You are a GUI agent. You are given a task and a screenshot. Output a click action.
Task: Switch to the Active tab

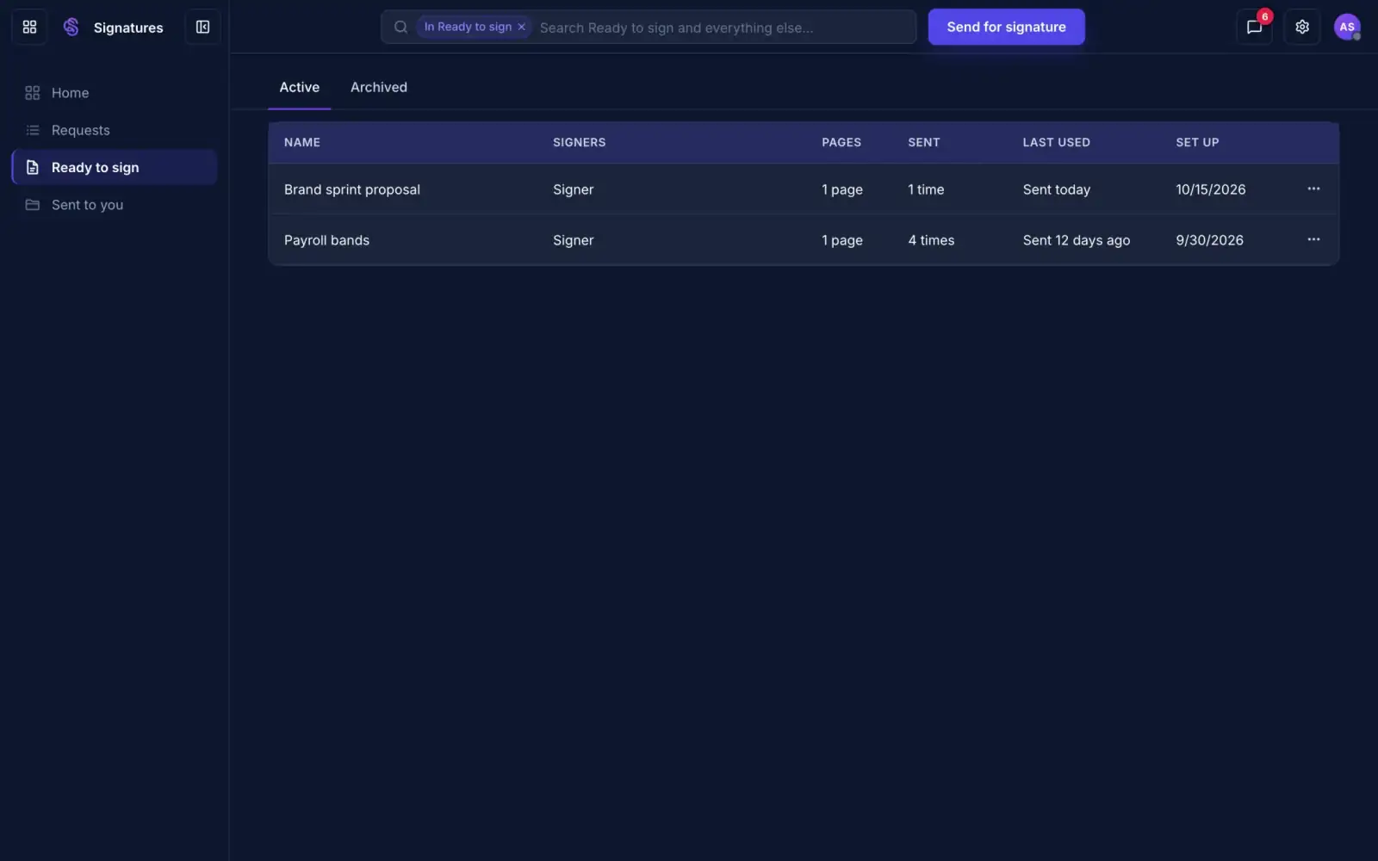[299, 87]
